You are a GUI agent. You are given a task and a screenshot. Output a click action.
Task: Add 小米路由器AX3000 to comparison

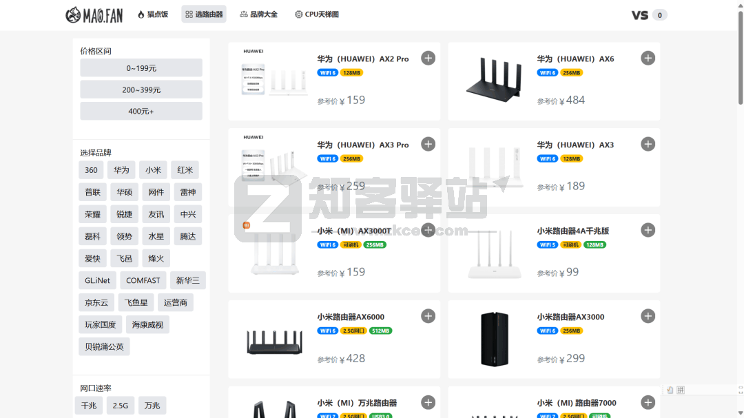coord(648,316)
